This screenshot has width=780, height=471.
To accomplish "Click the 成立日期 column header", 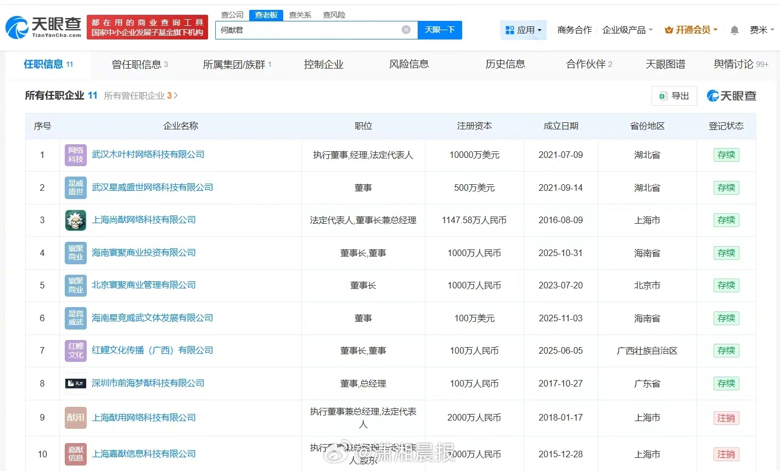I will point(561,126).
